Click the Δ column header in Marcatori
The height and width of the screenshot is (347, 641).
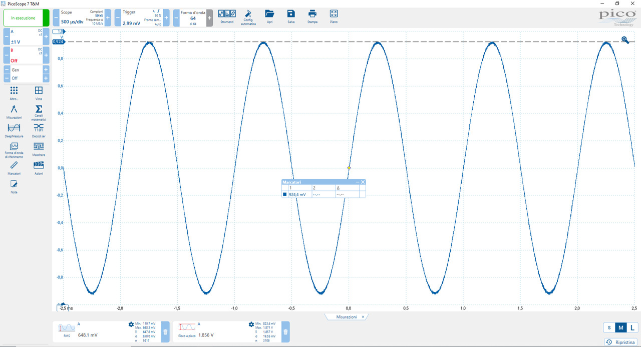pos(347,188)
